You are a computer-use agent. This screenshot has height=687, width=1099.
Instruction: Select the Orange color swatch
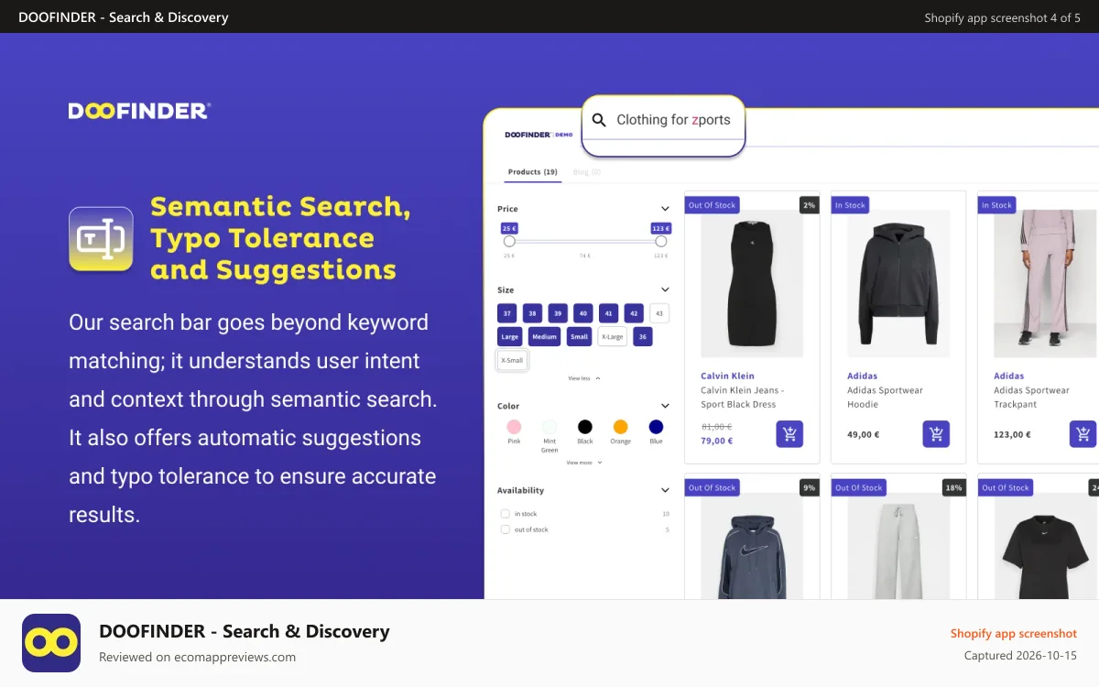click(x=620, y=427)
